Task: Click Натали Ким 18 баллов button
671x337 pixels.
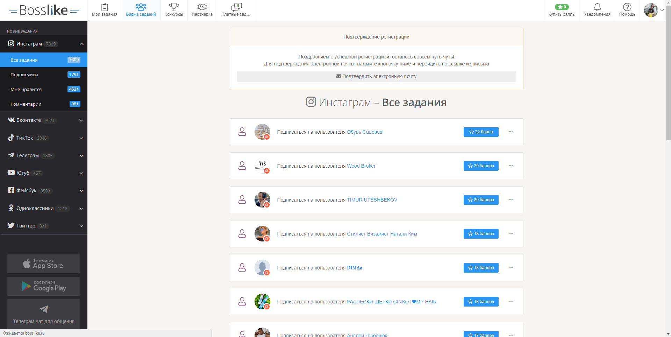Action: click(x=481, y=234)
